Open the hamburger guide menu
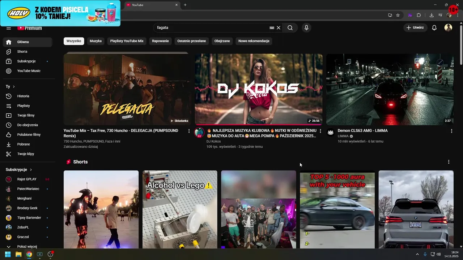 9,28
